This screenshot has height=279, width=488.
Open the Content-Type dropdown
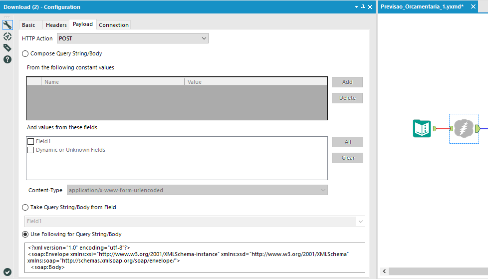(197, 190)
